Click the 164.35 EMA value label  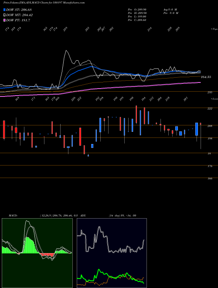click(x=206, y=77)
